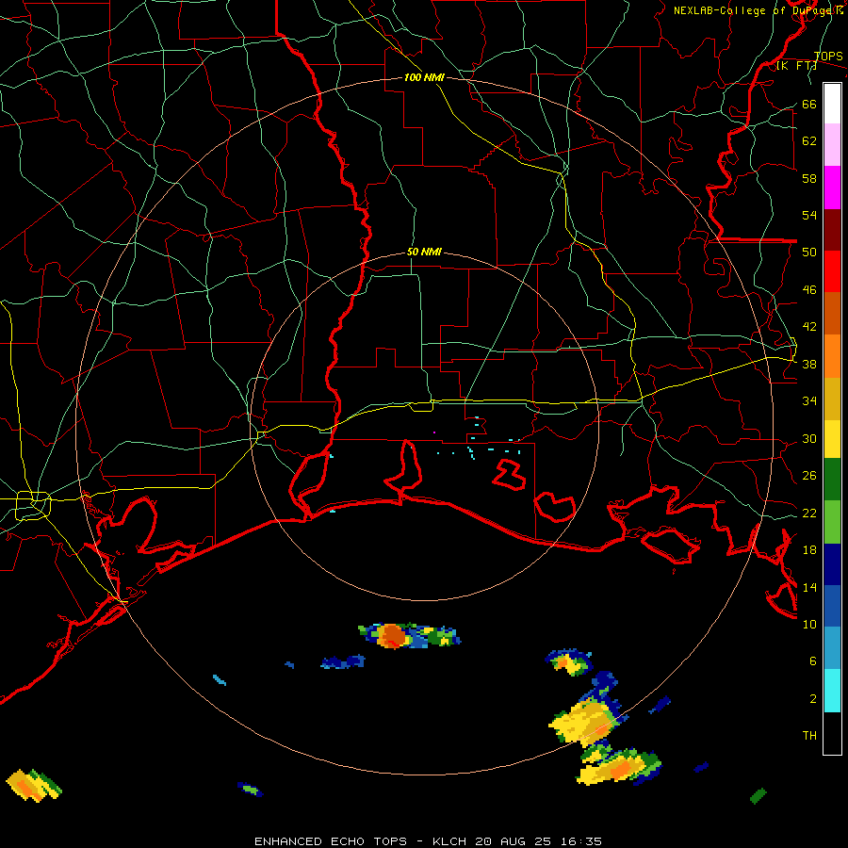This screenshot has height=848, width=848.
Task: Click the TOPS legend title
Action: tap(828, 57)
